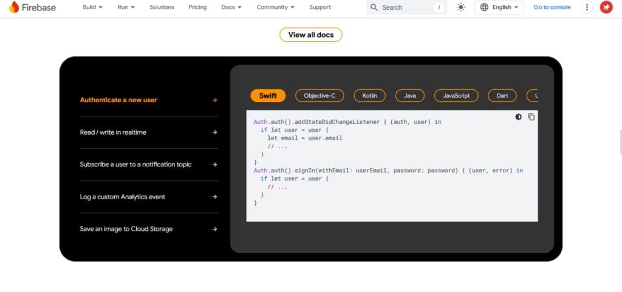Click the Search input field

tap(406, 7)
